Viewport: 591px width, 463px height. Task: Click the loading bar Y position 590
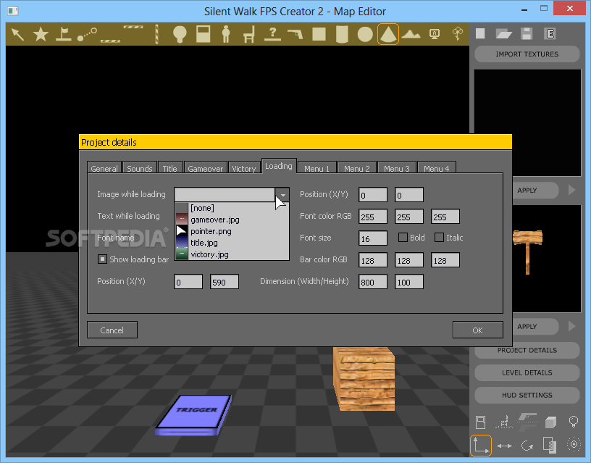coord(225,282)
